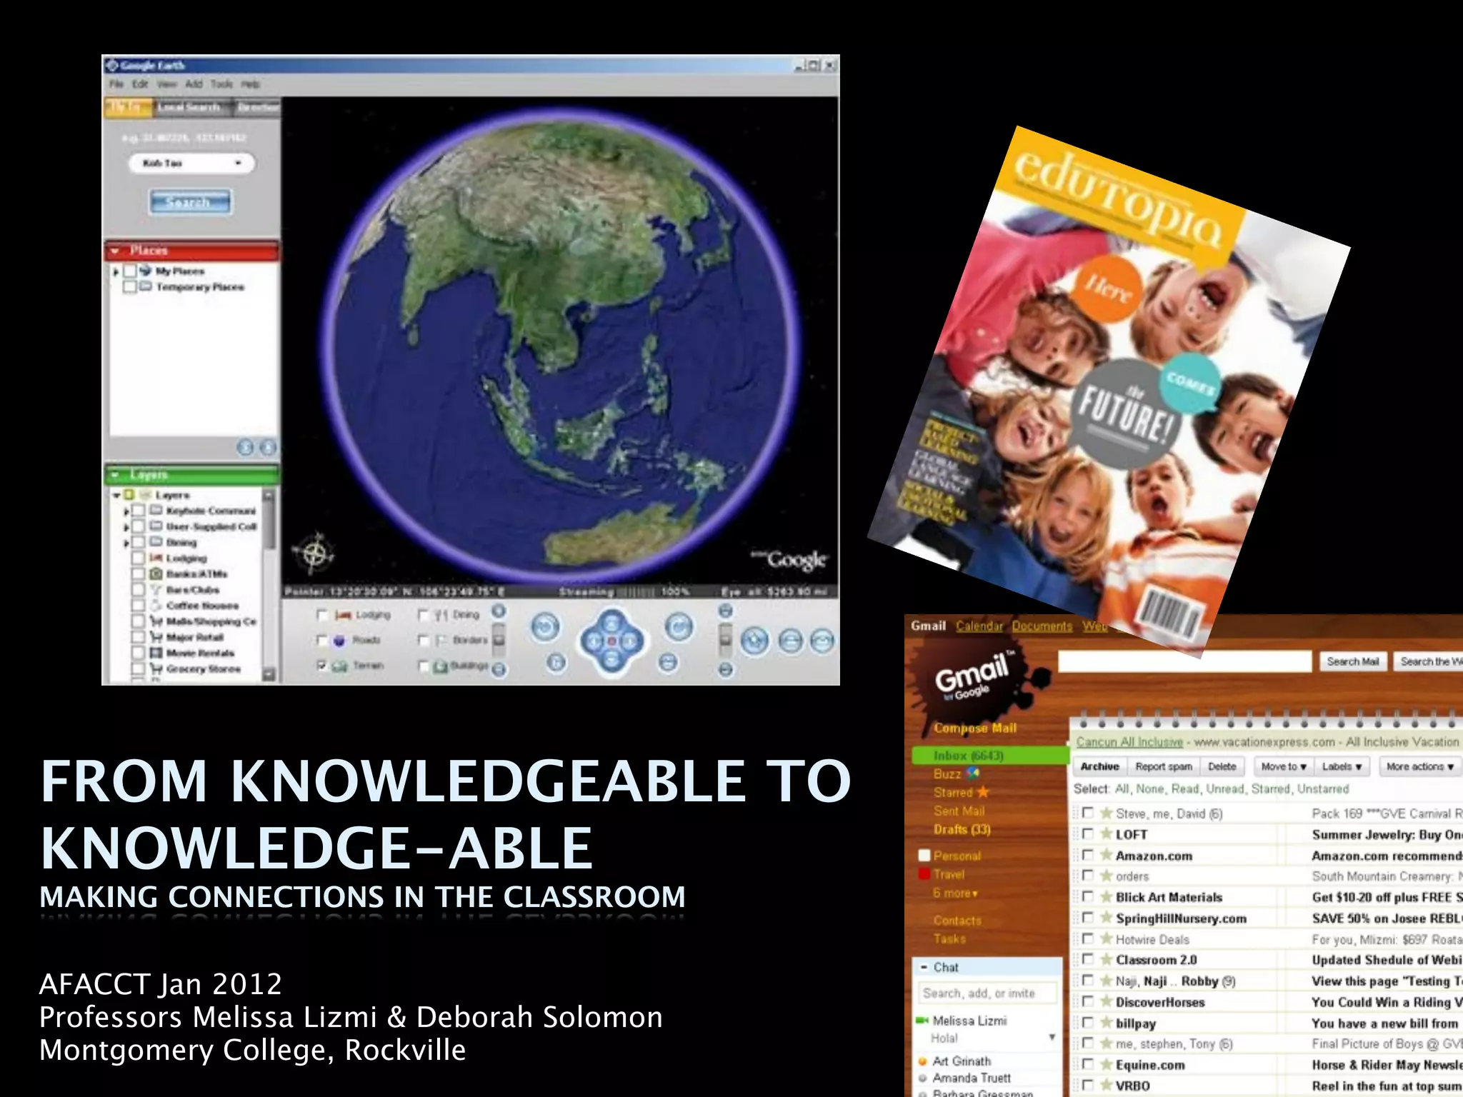Enable the Roads layer checkbox
This screenshot has height=1097, width=1463.
(x=322, y=640)
